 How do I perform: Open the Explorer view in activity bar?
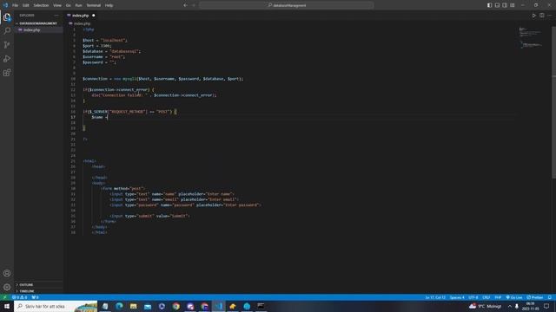pyautogui.click(x=7, y=17)
